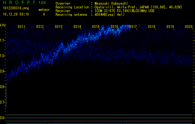Select the filename 1012280310.png
Image resolution: width=195 pixels, height=124 pixels.
(x=16, y=8)
